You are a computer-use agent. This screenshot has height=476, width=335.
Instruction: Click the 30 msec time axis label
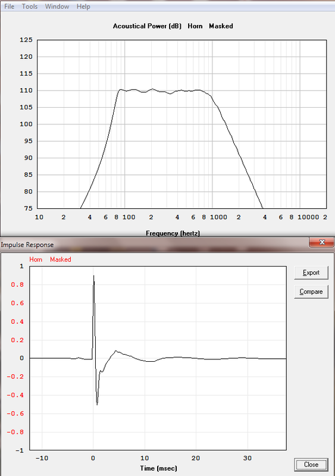pyautogui.click(x=248, y=458)
